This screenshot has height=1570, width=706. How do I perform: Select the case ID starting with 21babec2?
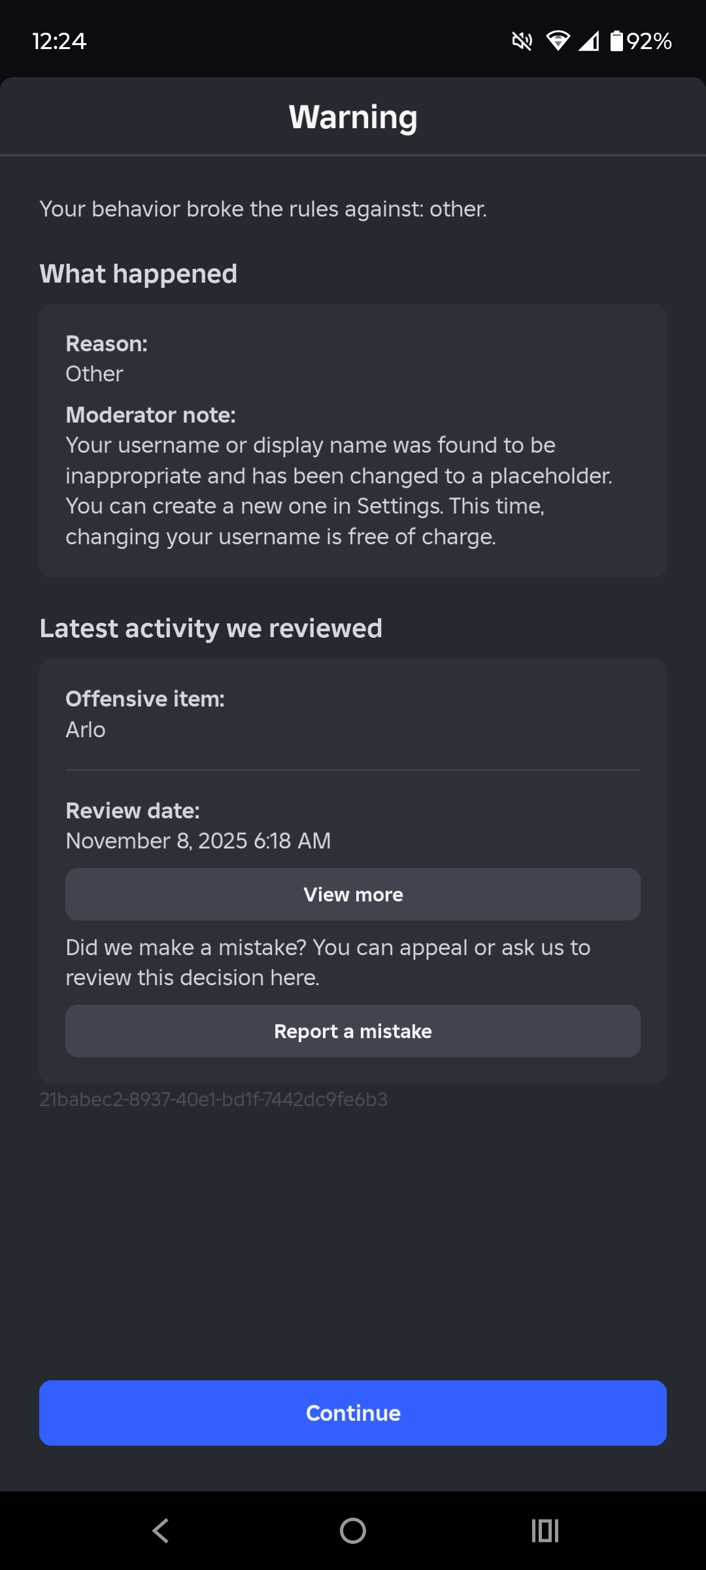[x=213, y=1100]
